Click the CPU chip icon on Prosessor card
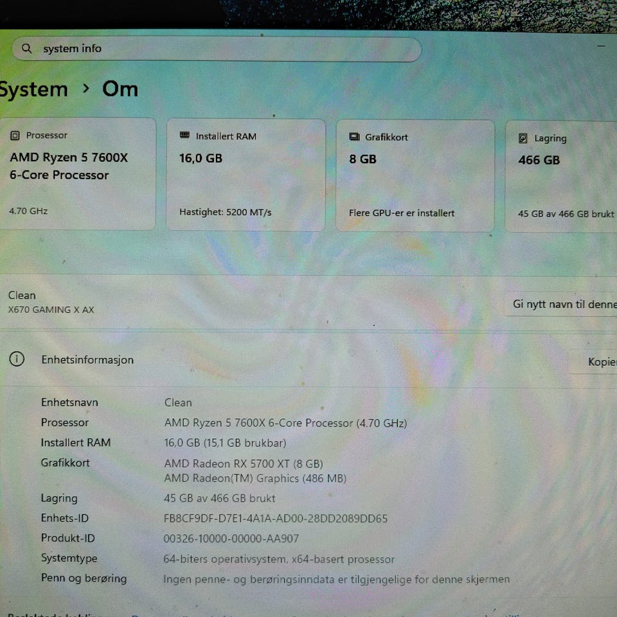Screen dimensions: 617x617 click(15, 136)
